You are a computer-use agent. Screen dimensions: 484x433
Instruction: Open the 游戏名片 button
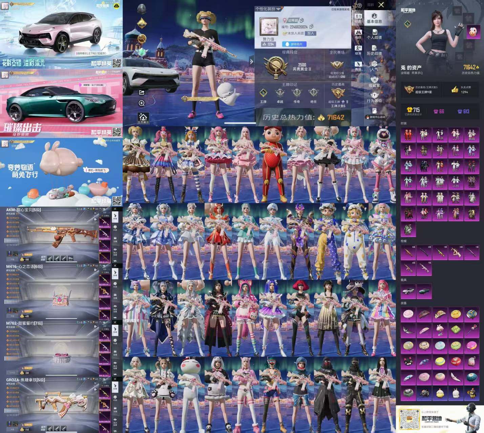(x=294, y=44)
